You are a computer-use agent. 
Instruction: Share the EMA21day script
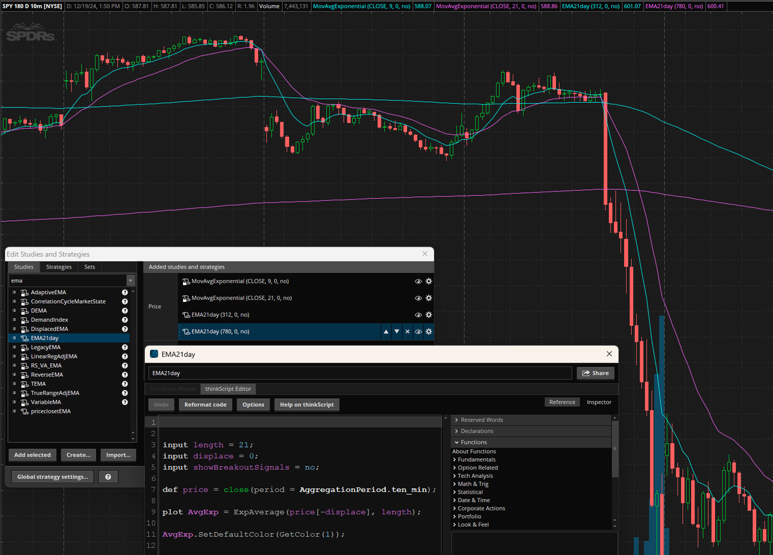596,373
